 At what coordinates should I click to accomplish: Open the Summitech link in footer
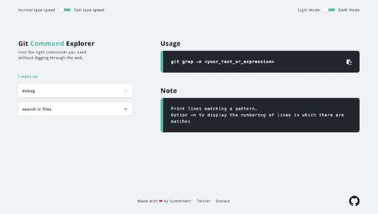[x=180, y=201]
